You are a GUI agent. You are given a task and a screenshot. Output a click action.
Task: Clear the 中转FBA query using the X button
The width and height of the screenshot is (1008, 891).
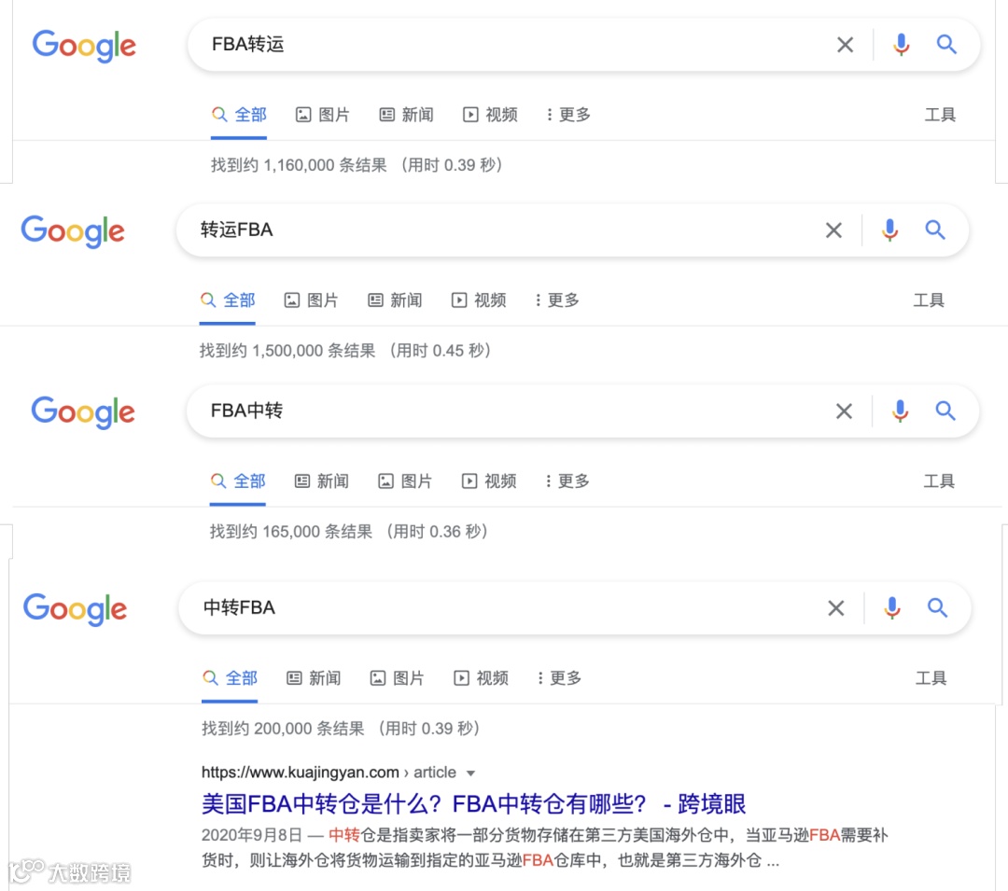click(836, 607)
